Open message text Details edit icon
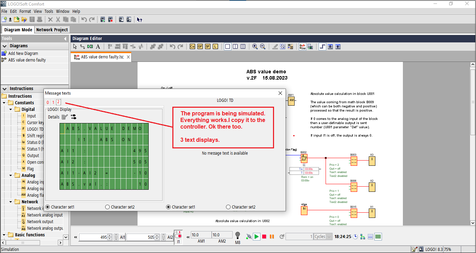The height and width of the screenshot is (253, 476). [65, 117]
